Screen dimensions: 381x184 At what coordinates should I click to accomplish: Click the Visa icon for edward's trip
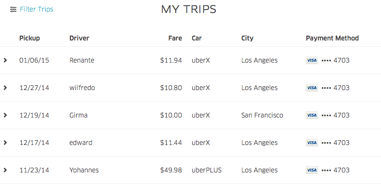[x=312, y=143]
